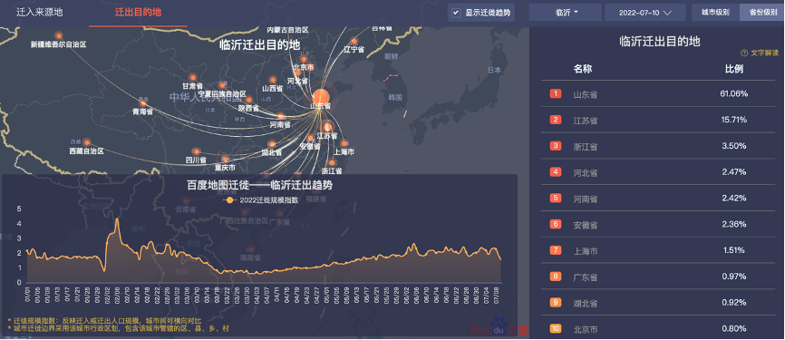Click the 山东省 orange node on map

click(x=321, y=96)
